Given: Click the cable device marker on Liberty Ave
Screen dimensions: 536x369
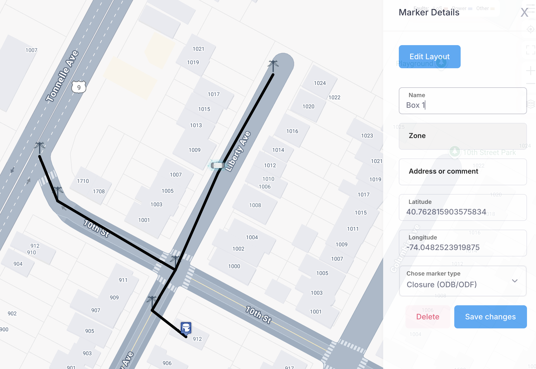Looking at the screenshot, I should pyautogui.click(x=218, y=165).
